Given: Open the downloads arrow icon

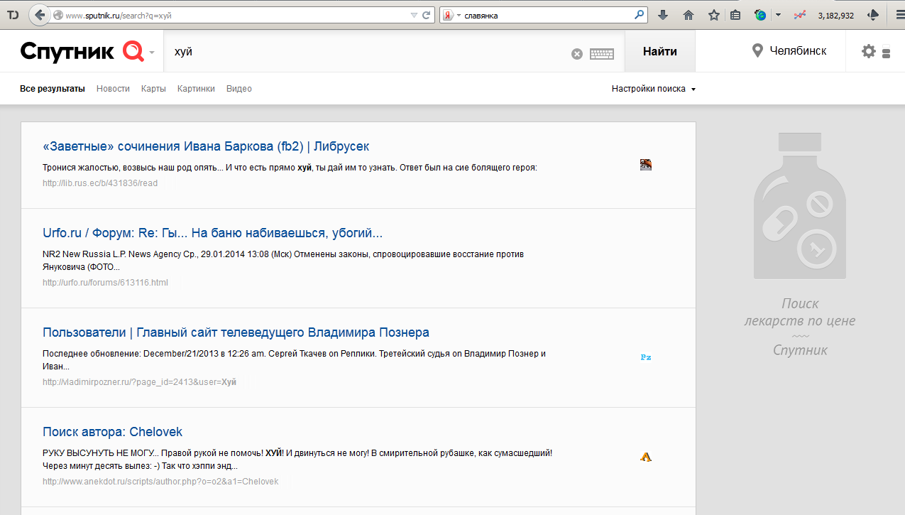Looking at the screenshot, I should tap(662, 15).
